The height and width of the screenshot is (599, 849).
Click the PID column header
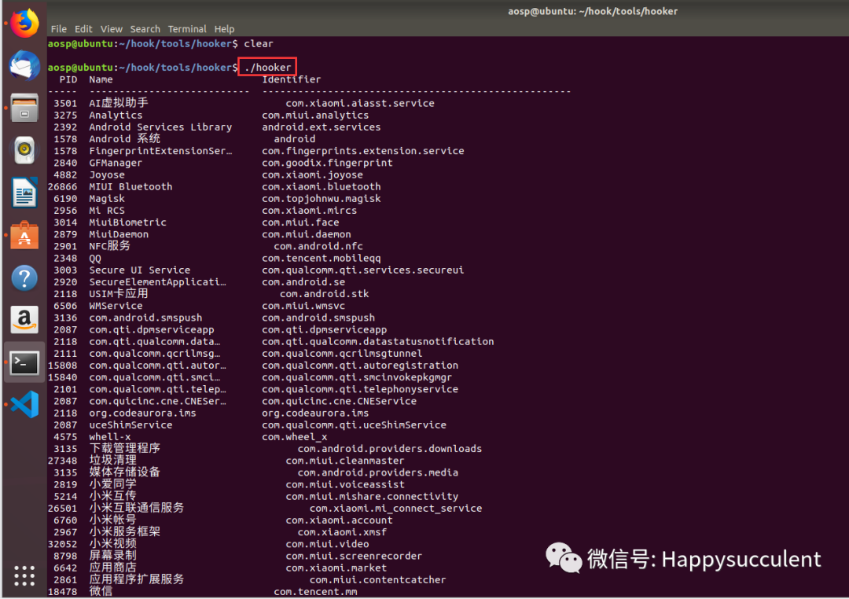(68, 79)
